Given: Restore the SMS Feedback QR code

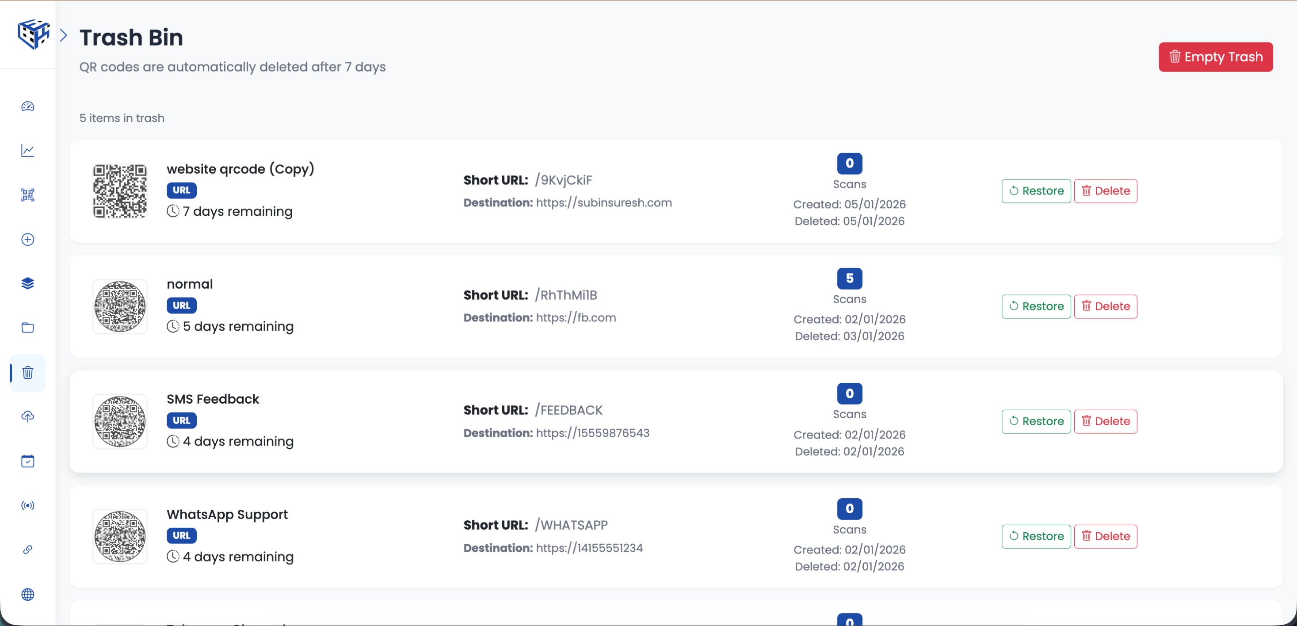Looking at the screenshot, I should tap(1036, 421).
